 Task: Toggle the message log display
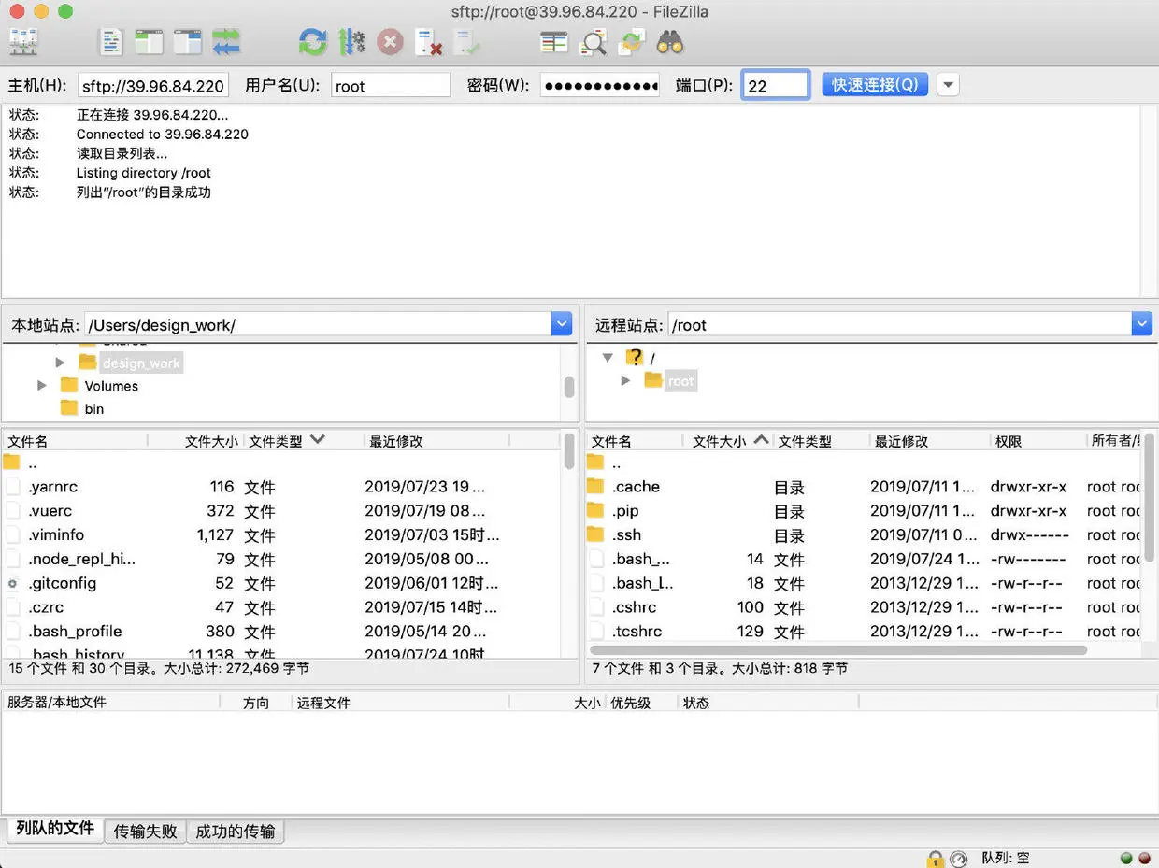click(111, 42)
